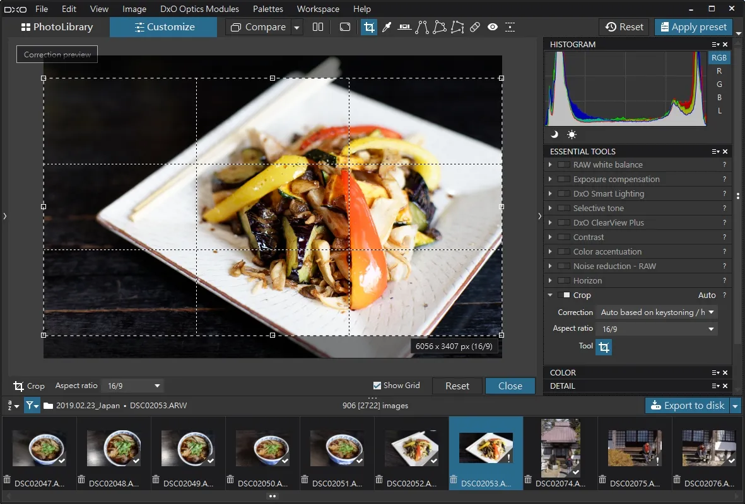Click the Crop tool in toolbar

(x=369, y=27)
